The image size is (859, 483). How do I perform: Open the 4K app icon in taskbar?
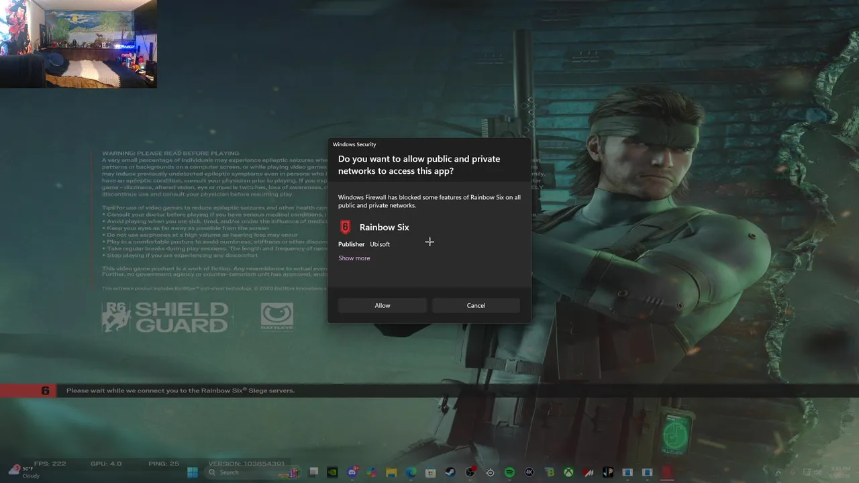[x=529, y=472]
